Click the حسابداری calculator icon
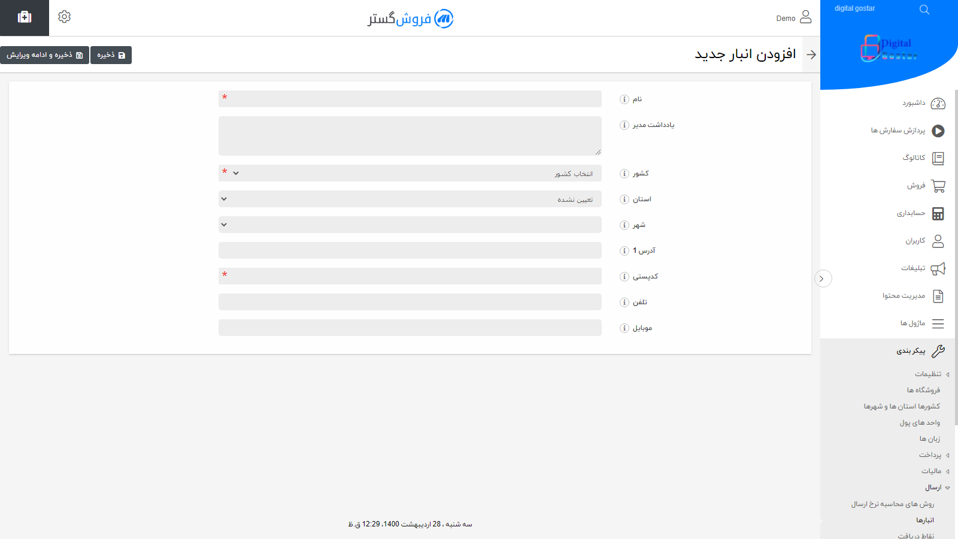The height and width of the screenshot is (539, 958). click(938, 214)
